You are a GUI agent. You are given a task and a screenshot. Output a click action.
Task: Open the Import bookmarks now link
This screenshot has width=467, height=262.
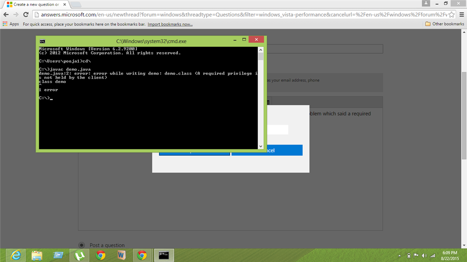click(x=170, y=24)
